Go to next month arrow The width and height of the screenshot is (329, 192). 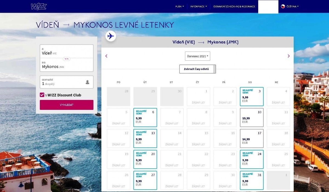click(288, 56)
